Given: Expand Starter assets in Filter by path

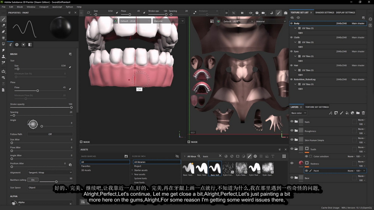Looking at the screenshot, I should [x=132, y=170].
